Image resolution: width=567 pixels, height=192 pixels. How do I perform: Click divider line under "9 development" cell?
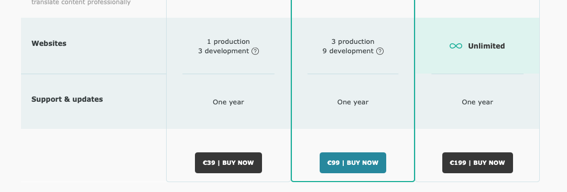click(x=353, y=74)
